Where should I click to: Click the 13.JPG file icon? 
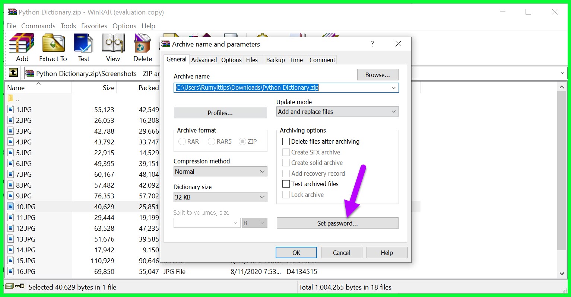point(11,239)
